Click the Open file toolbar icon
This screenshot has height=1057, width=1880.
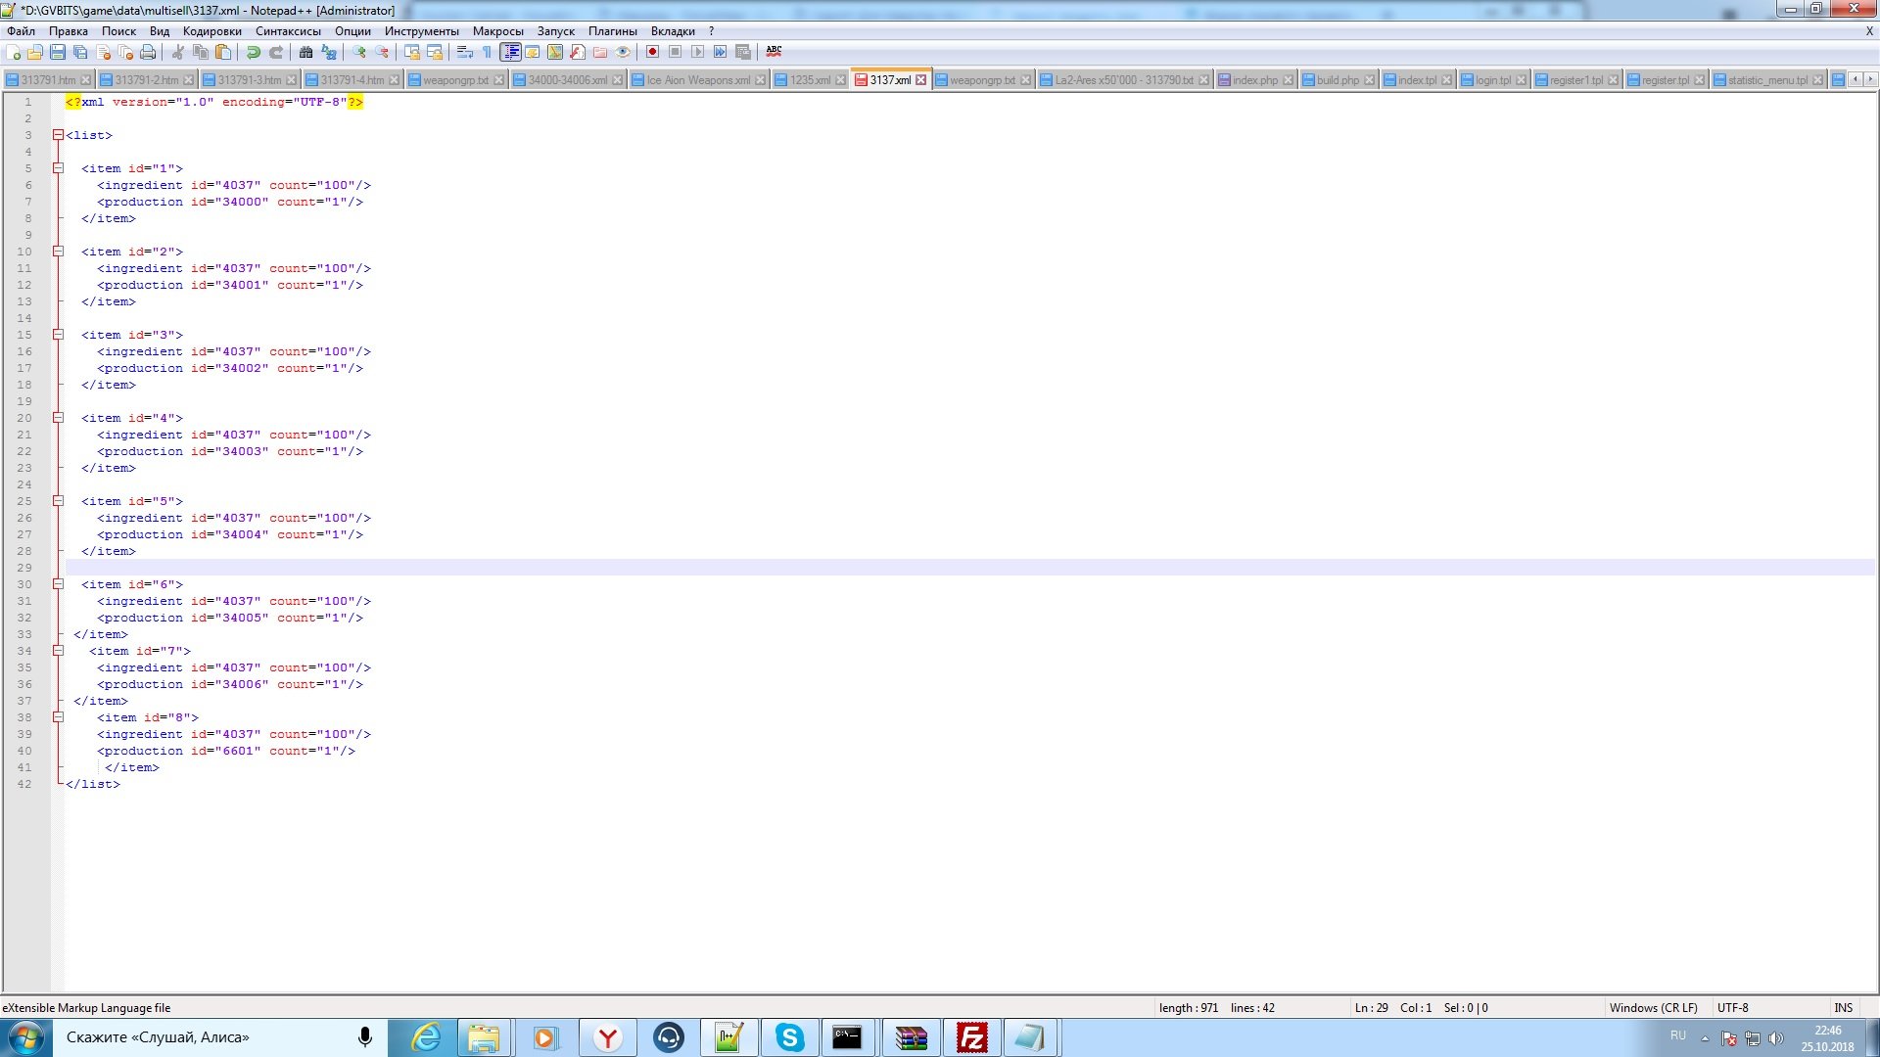pyautogui.click(x=35, y=52)
